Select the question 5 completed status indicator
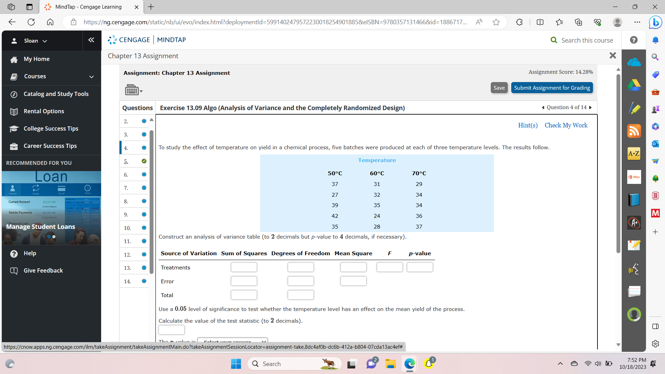 click(x=144, y=161)
